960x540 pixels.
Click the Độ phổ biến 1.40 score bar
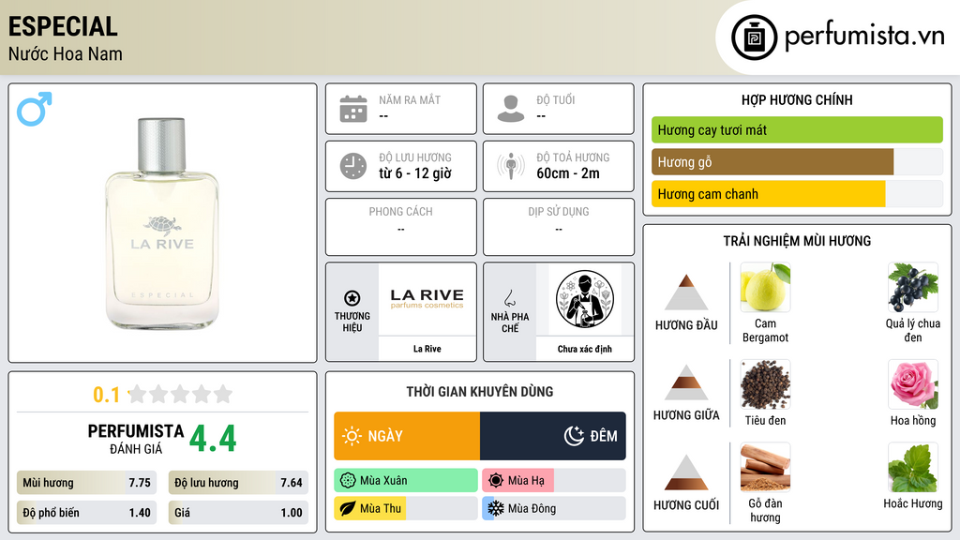point(86,513)
